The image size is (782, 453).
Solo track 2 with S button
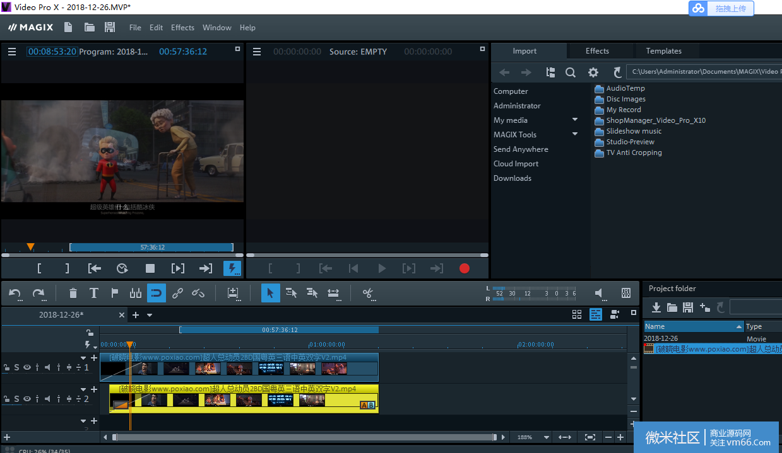pos(16,399)
